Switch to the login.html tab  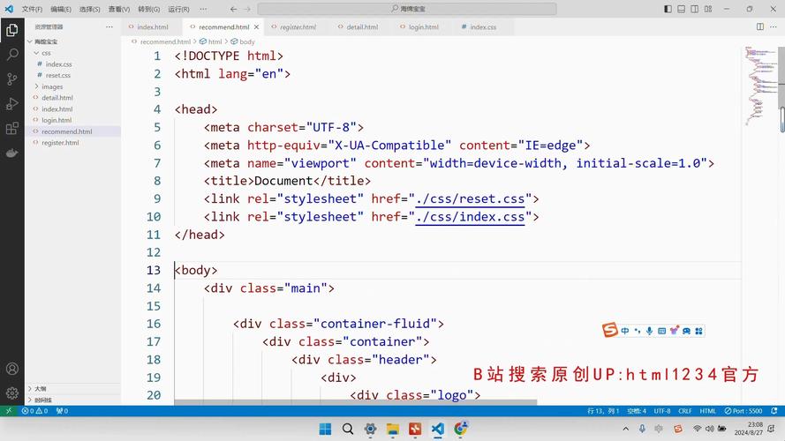pyautogui.click(x=424, y=27)
